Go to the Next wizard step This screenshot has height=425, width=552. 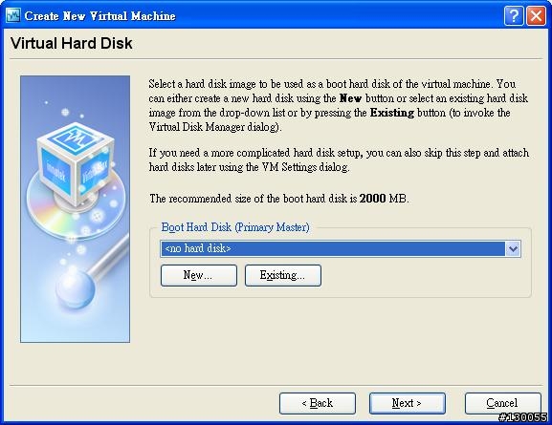tap(408, 403)
